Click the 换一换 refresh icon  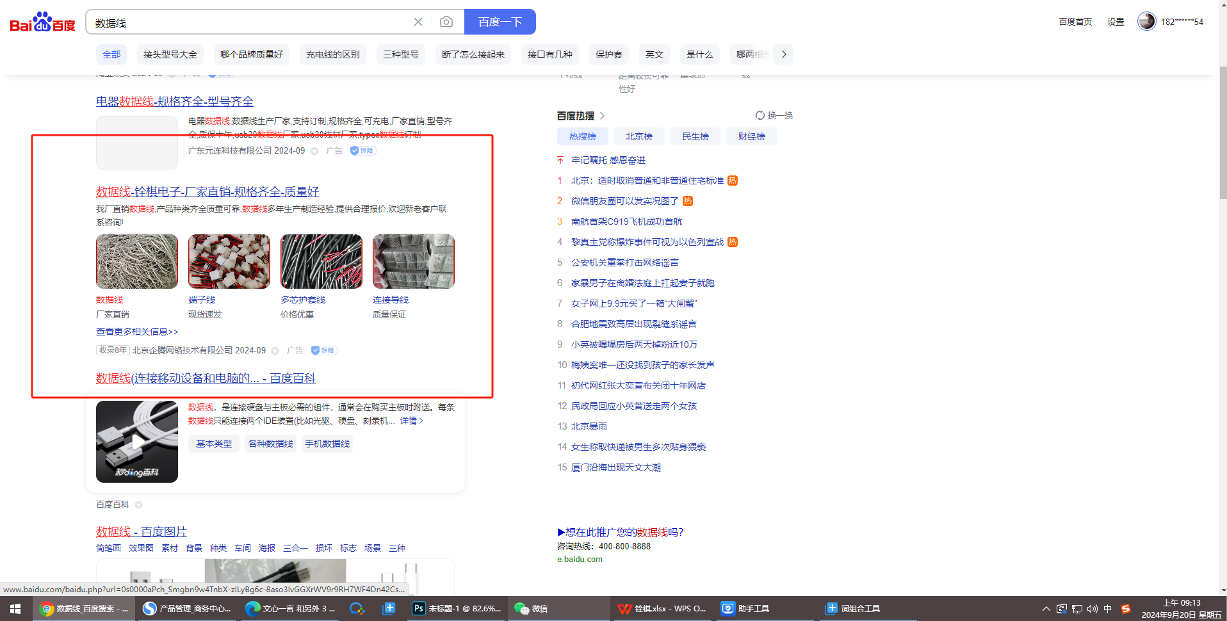pyautogui.click(x=760, y=115)
